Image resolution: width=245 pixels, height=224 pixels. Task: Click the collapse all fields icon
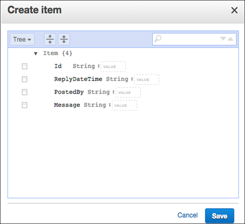click(x=64, y=39)
